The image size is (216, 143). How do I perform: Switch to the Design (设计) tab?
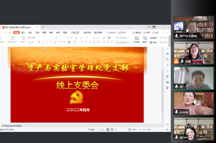30,33
